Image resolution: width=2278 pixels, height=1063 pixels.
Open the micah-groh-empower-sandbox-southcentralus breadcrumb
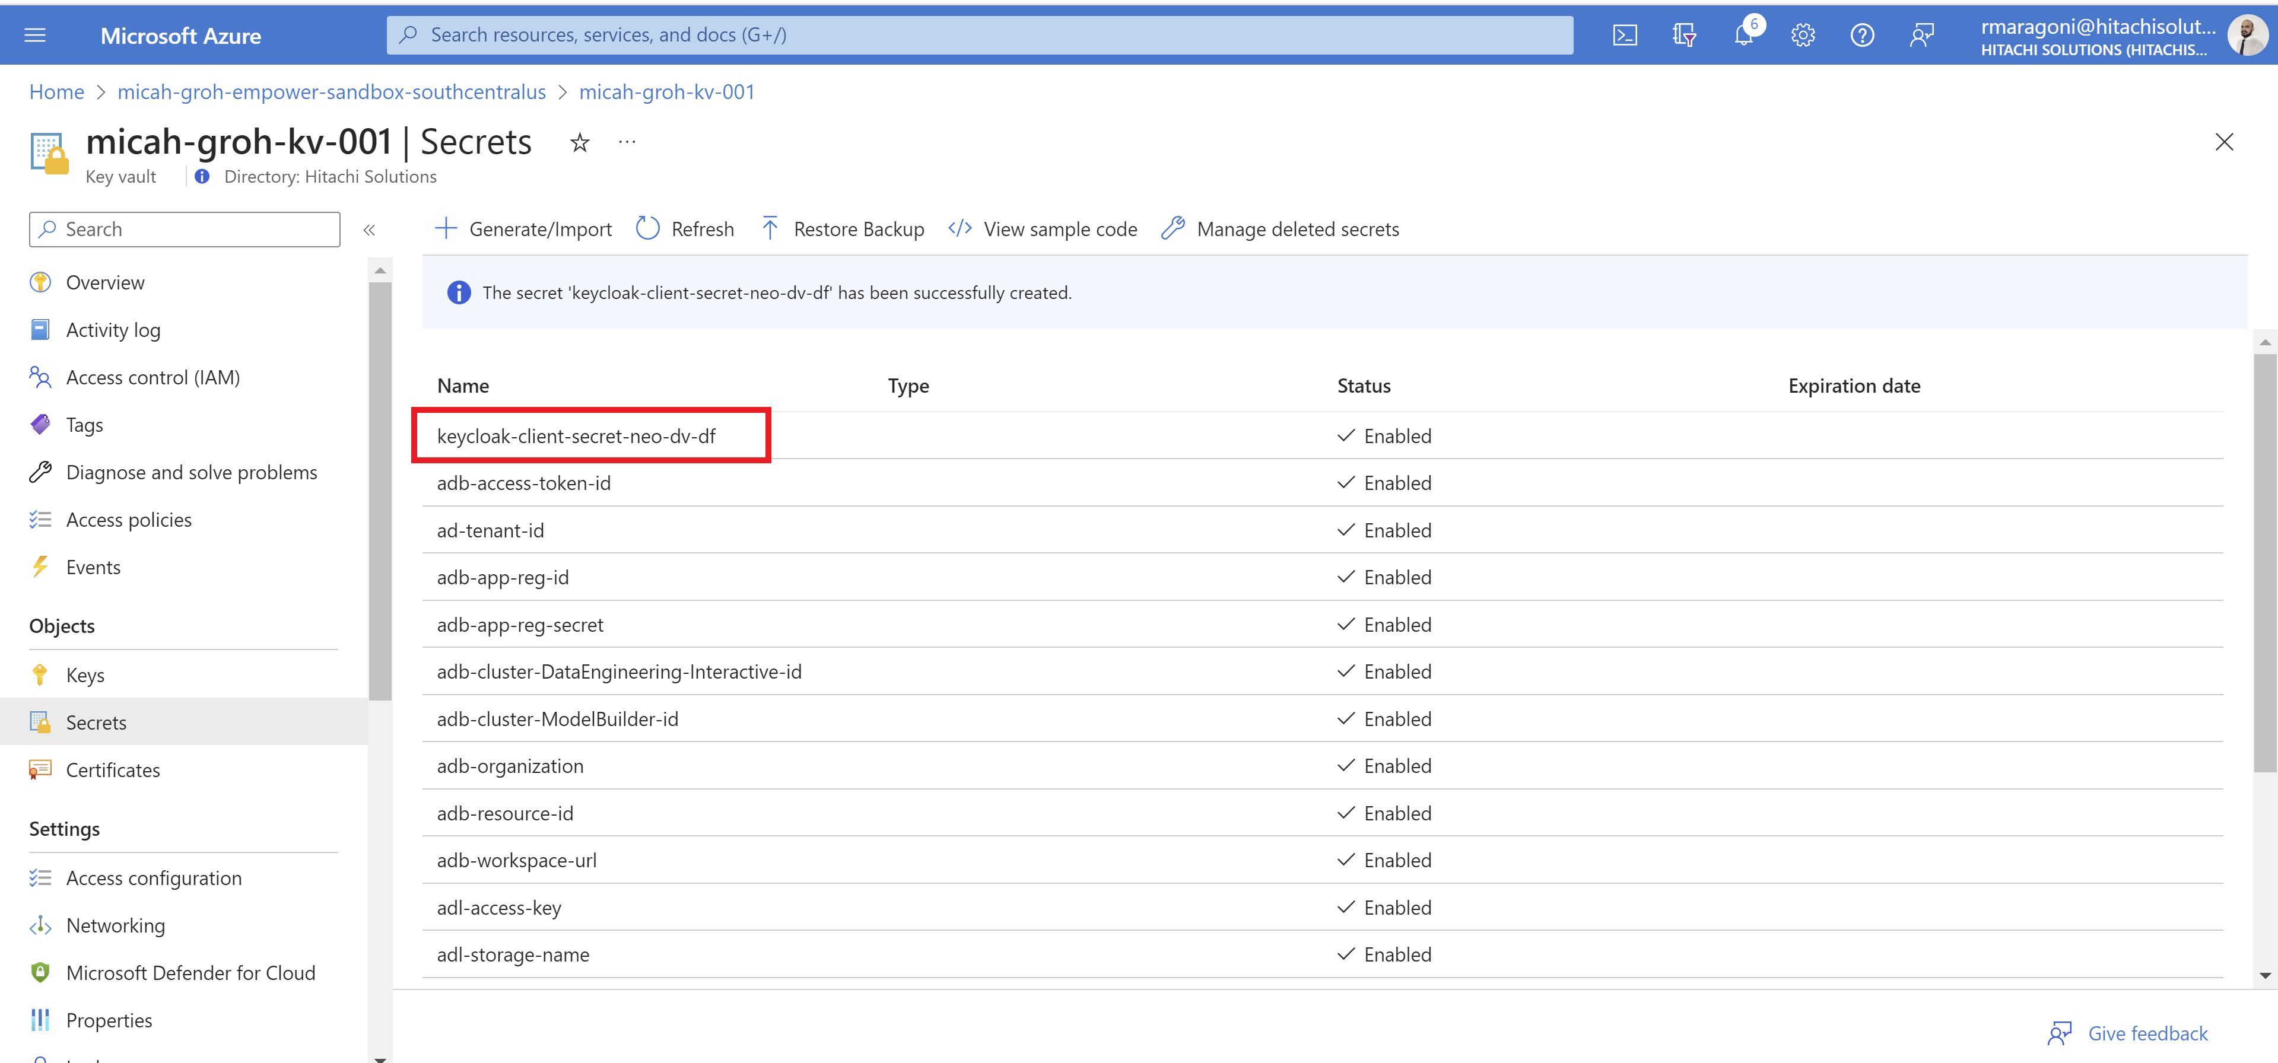tap(332, 92)
